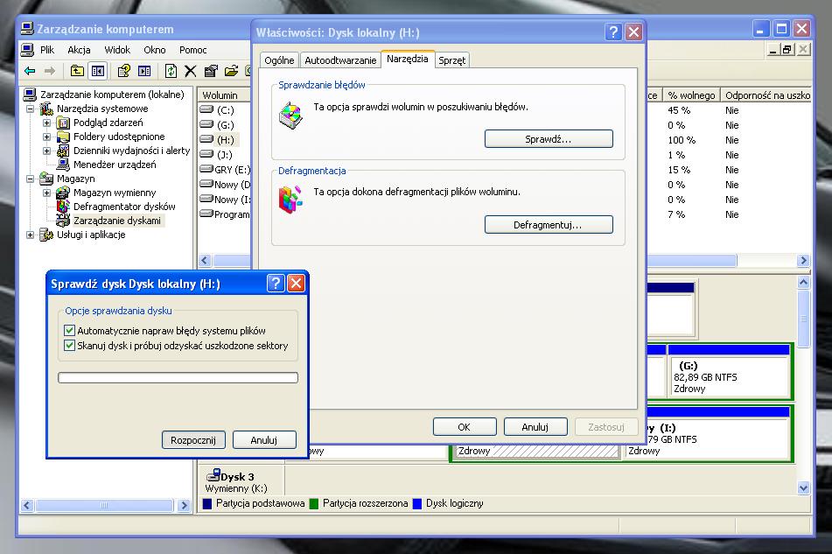Click the blue Back arrow in the toolbar

click(x=30, y=71)
